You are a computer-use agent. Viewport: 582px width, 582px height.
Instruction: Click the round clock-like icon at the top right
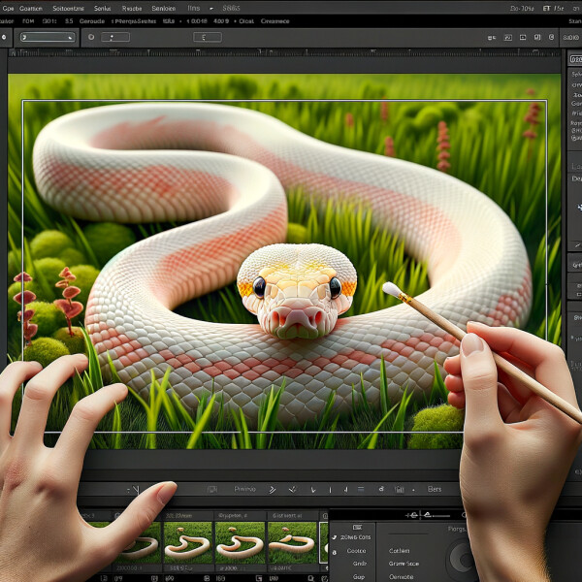551,37
